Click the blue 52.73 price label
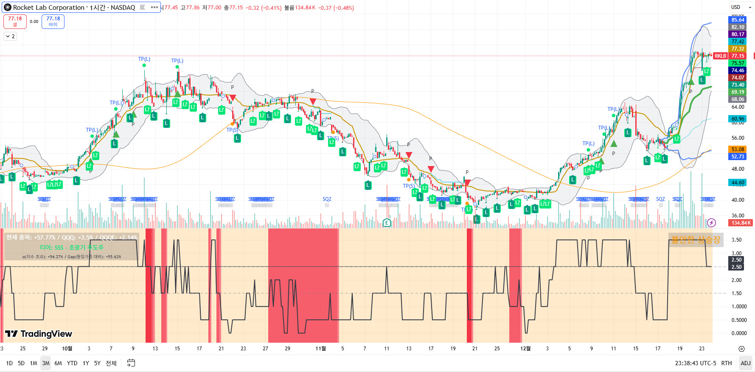 click(x=738, y=157)
